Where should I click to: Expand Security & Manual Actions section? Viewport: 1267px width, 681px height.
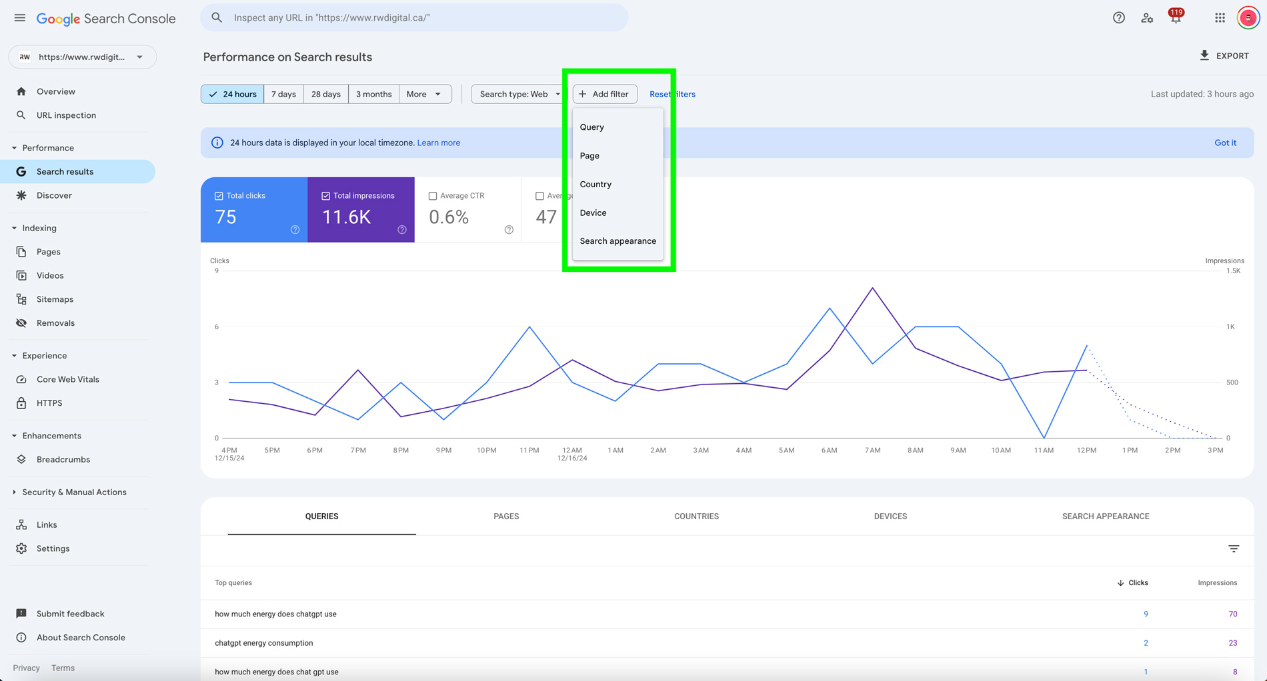pyautogui.click(x=14, y=492)
